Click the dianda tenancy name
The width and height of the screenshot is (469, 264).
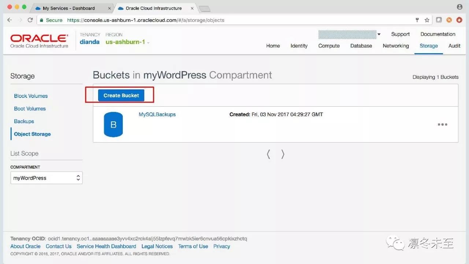[90, 42]
